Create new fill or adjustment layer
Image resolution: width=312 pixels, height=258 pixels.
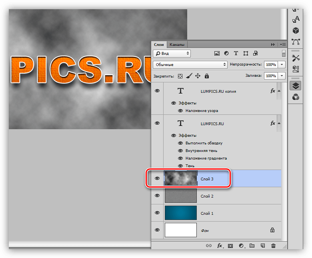tap(242, 246)
